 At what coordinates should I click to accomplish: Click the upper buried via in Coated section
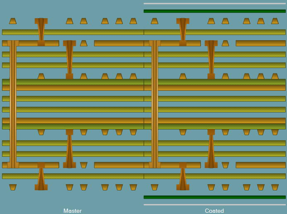pos(211,60)
